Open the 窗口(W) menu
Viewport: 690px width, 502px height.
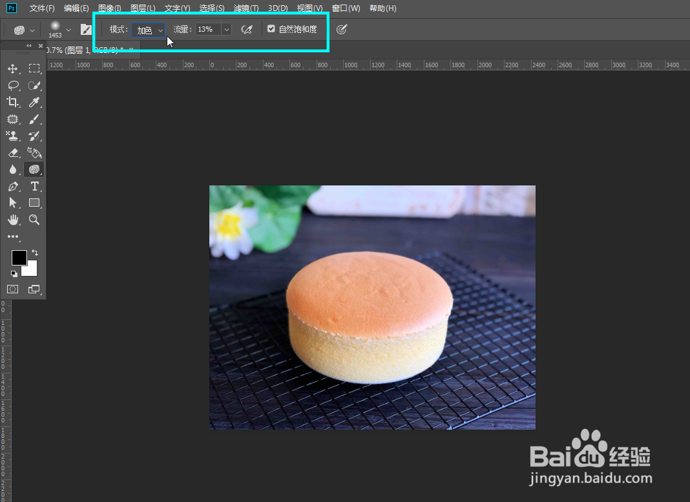point(346,8)
